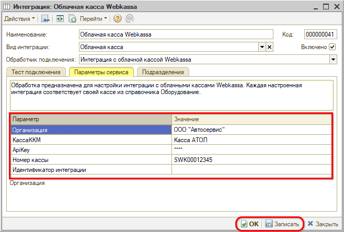344x232 pixels.
Task: Click the find-in-list toolbar icon
Action: [45, 18]
